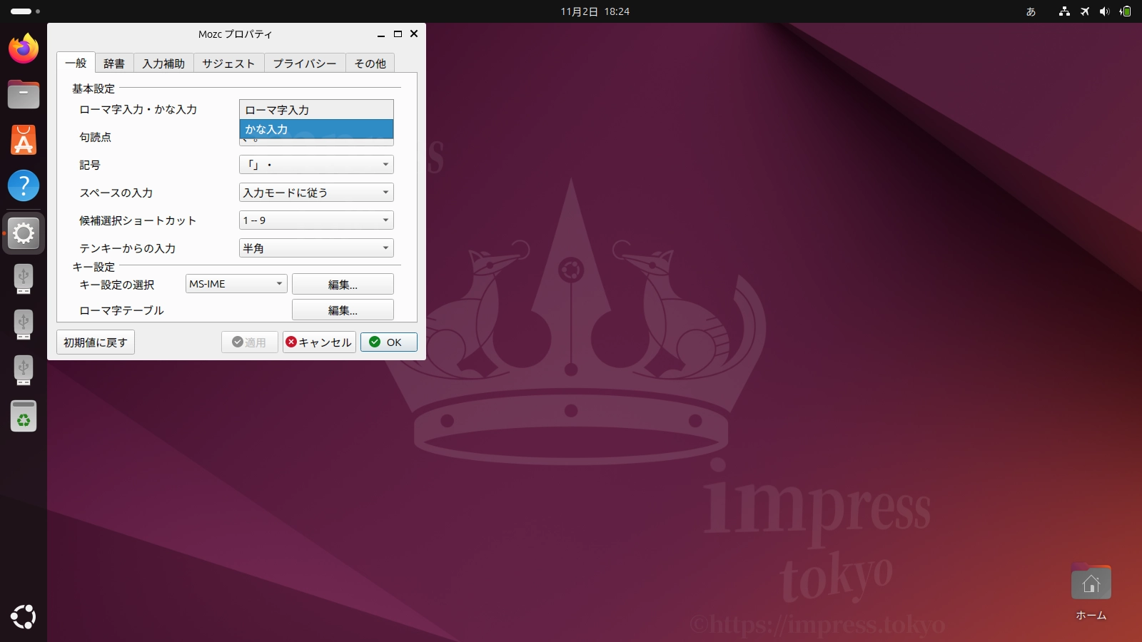
Task: Click the ローマ字テーブル label
Action: point(122,310)
